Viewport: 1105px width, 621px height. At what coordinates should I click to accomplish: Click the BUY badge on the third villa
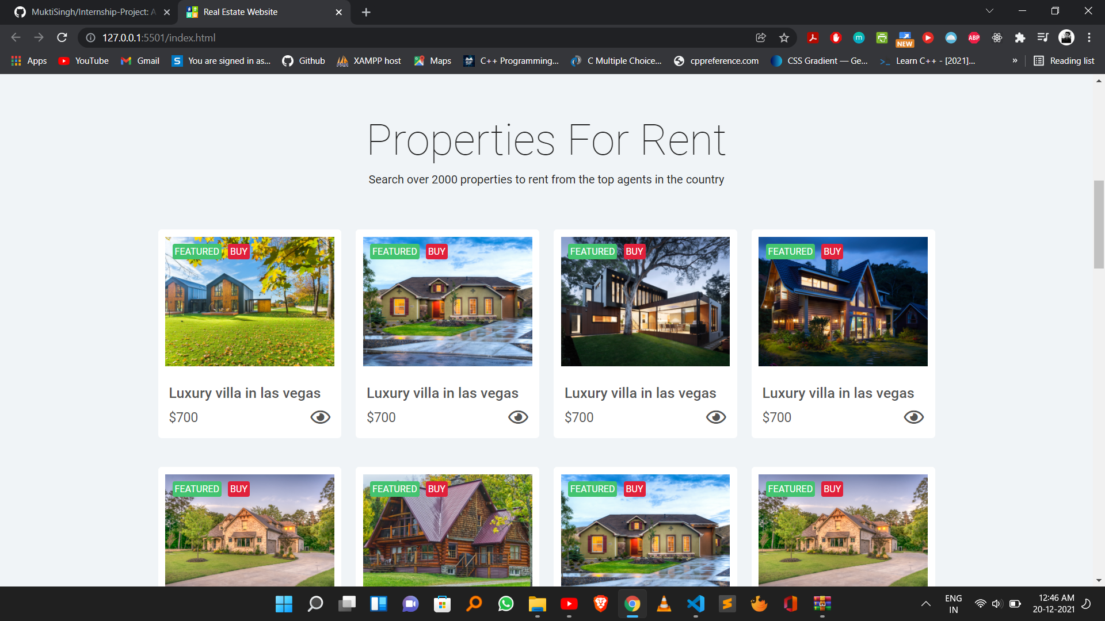tap(634, 252)
